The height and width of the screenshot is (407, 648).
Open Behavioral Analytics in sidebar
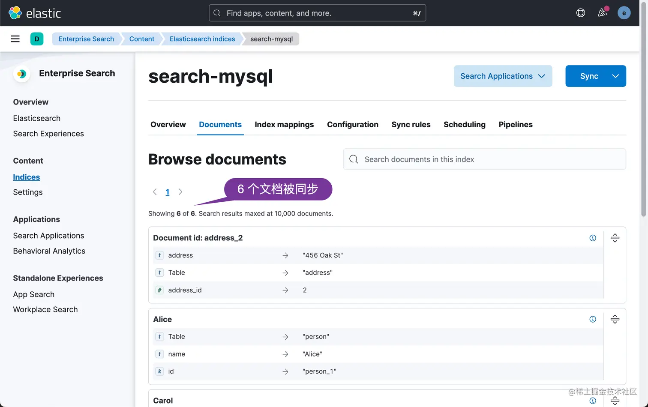point(49,251)
